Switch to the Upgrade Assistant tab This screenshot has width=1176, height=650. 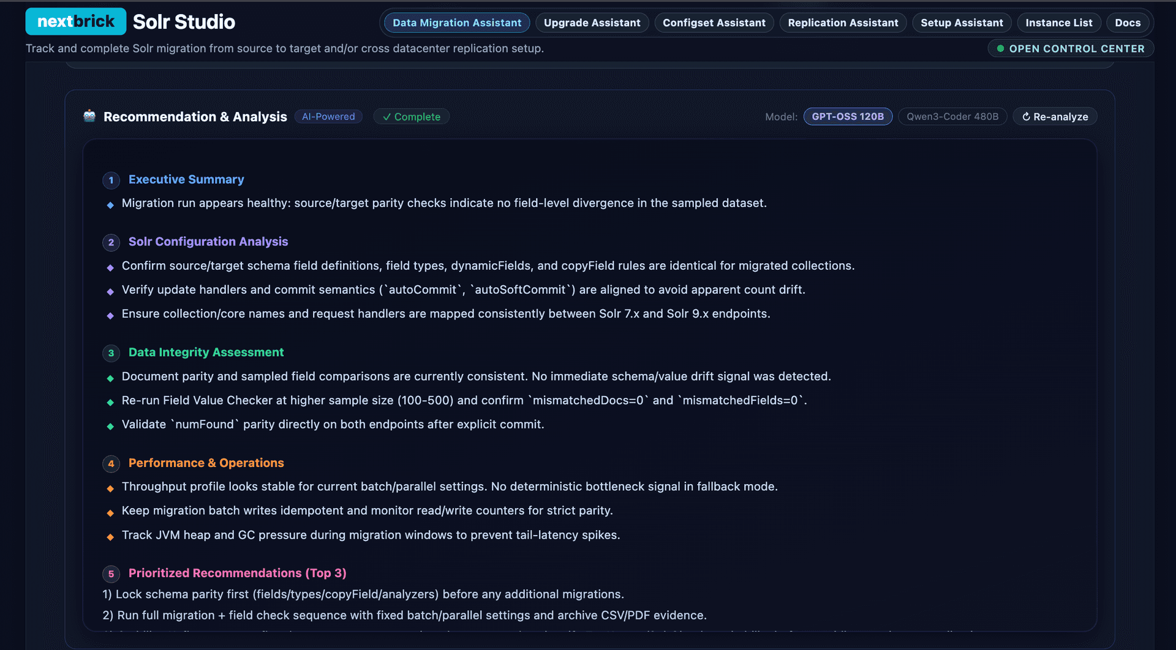tap(592, 23)
